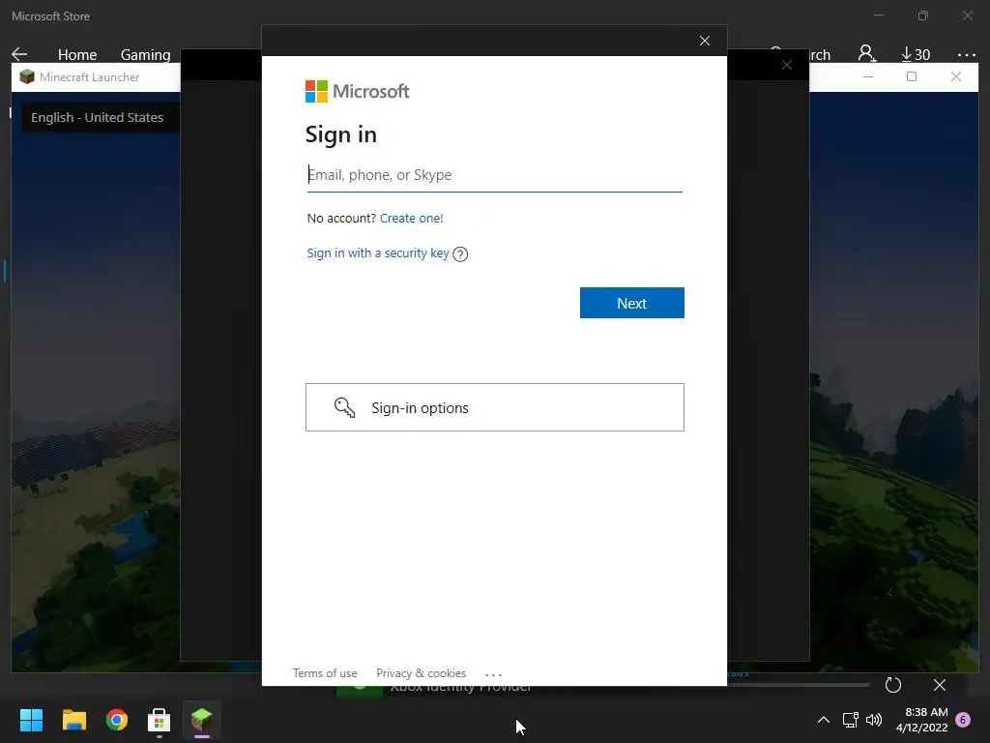Click the security key help question icon

click(460, 254)
